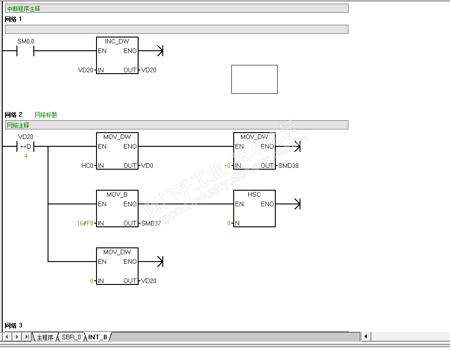This screenshot has height=348, width=450.
Task: Open the SBR_0 subroutine tab
Action: (71, 337)
